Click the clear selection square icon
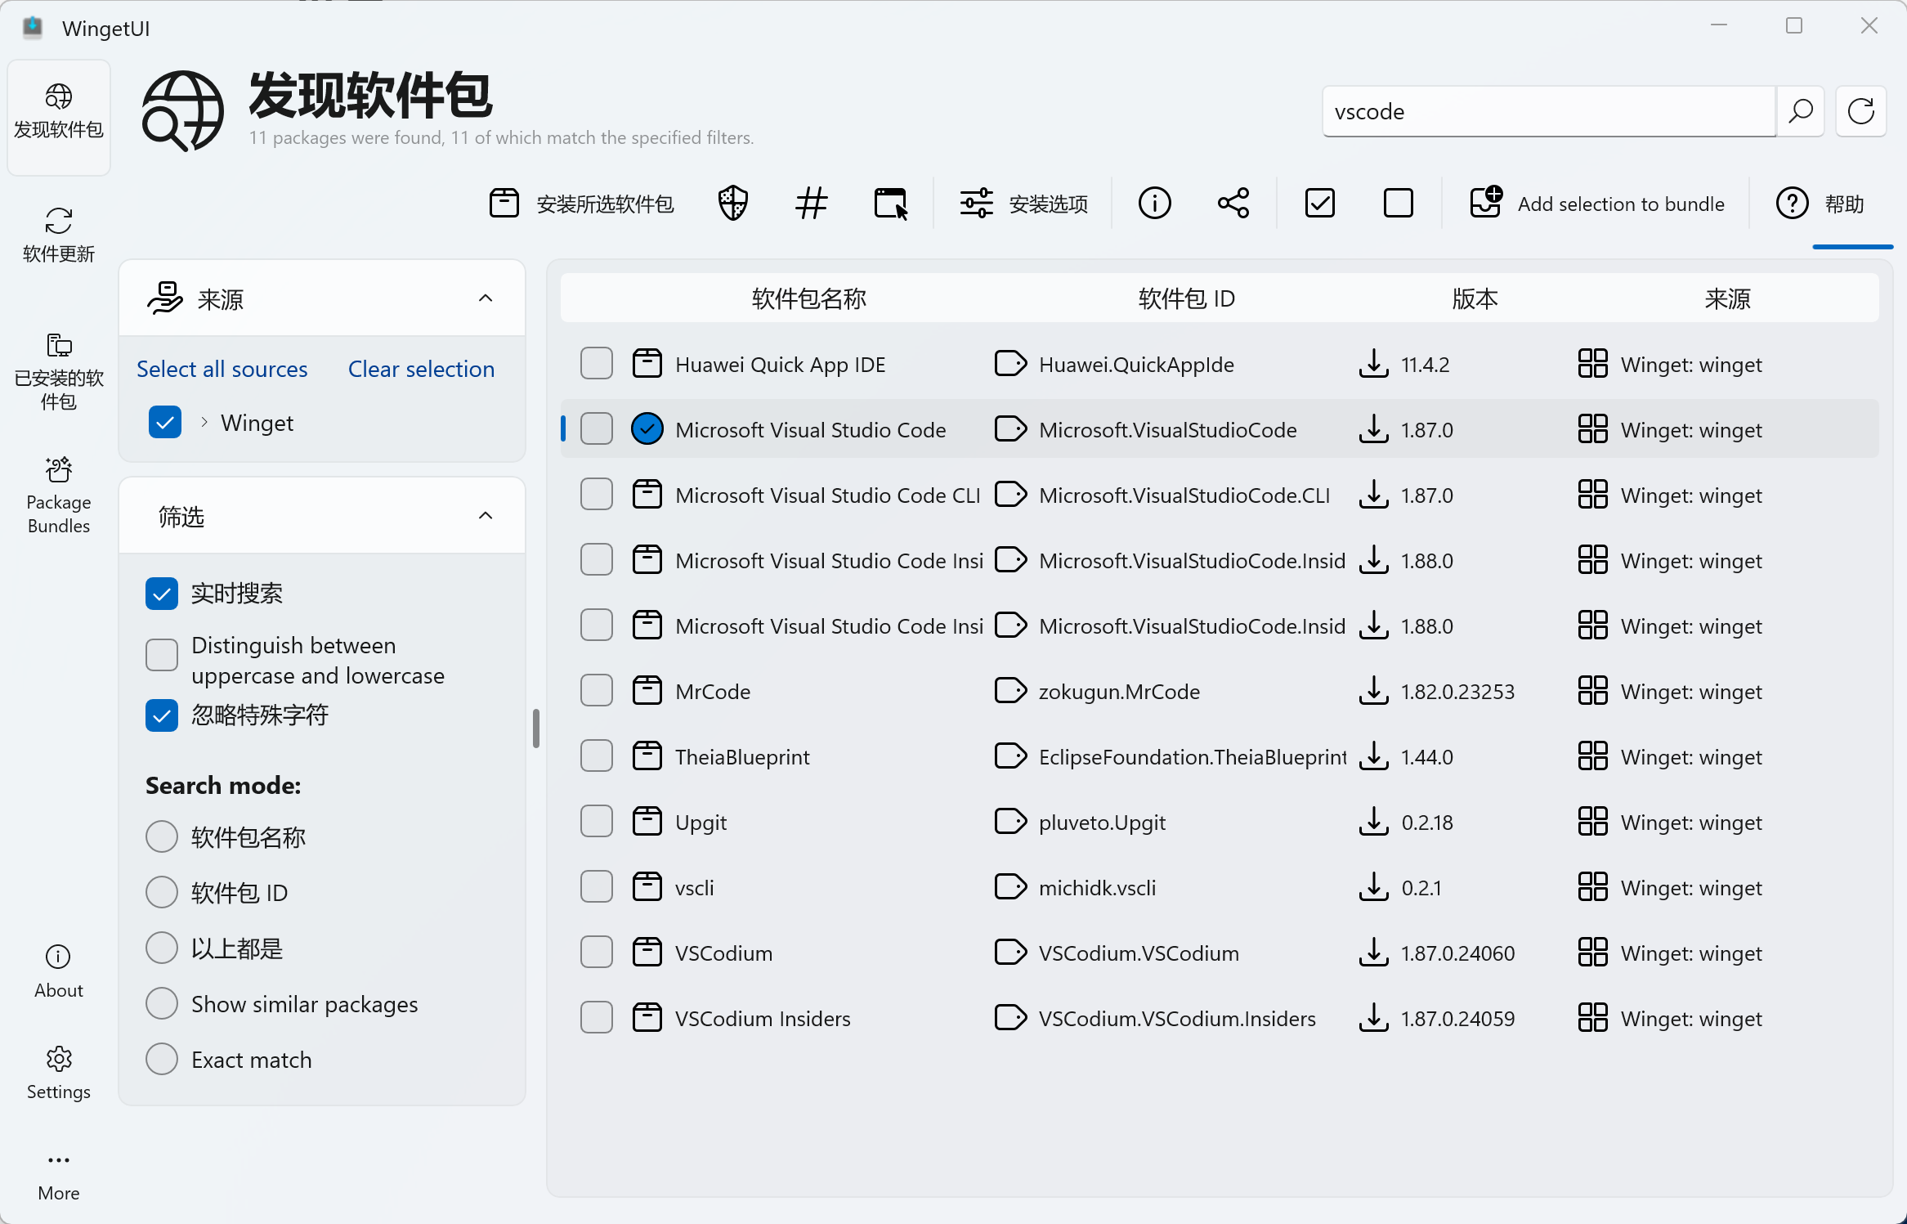 [1398, 203]
